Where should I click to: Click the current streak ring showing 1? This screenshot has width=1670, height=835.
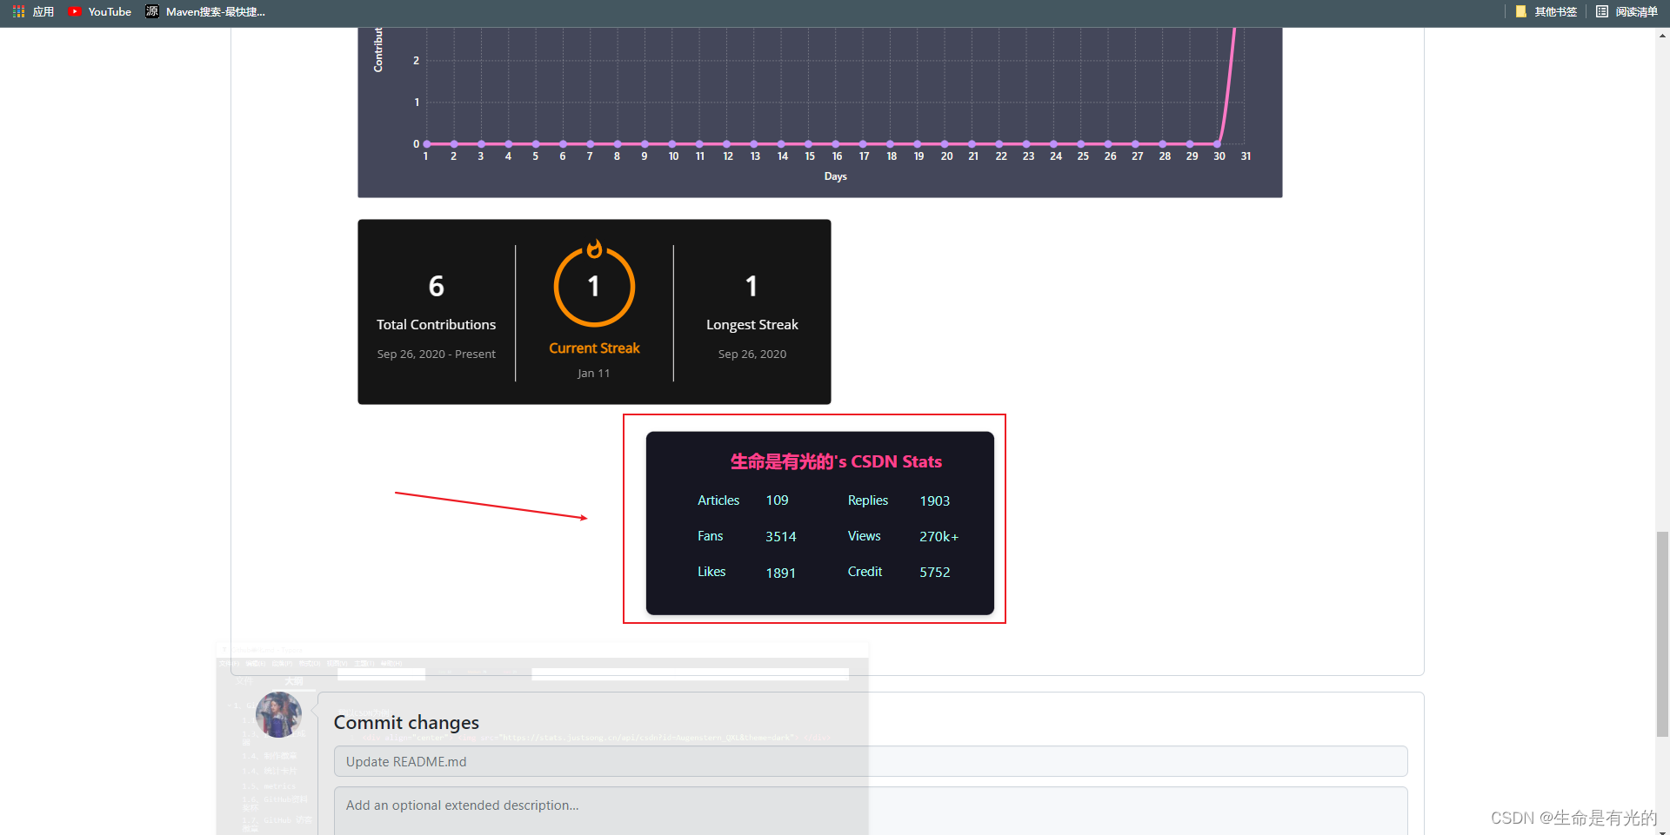point(594,286)
